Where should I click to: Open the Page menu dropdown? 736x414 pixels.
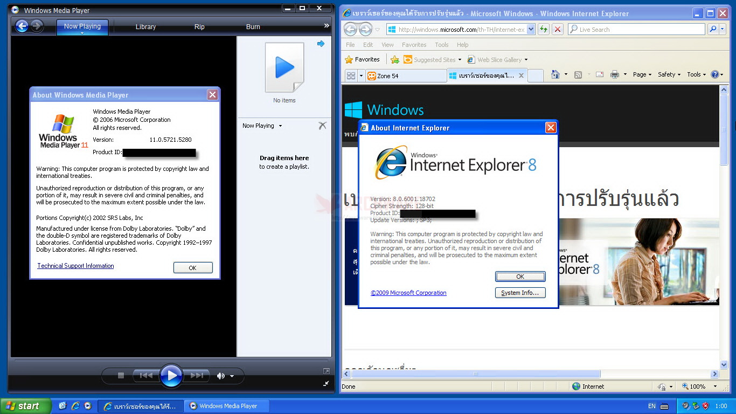pyautogui.click(x=642, y=75)
